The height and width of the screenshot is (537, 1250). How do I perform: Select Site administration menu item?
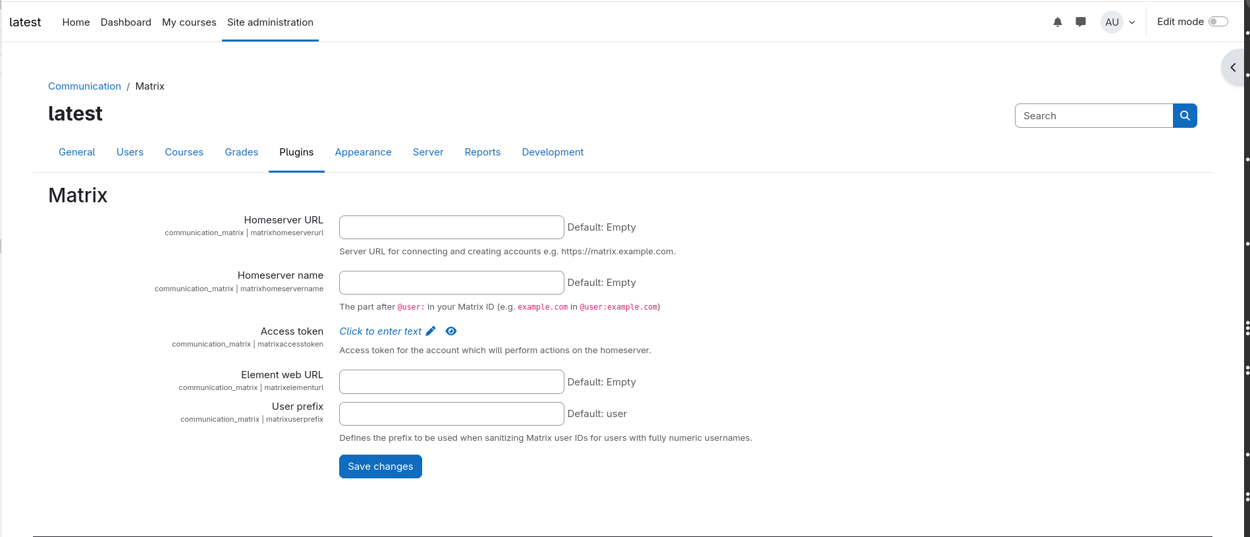click(270, 22)
